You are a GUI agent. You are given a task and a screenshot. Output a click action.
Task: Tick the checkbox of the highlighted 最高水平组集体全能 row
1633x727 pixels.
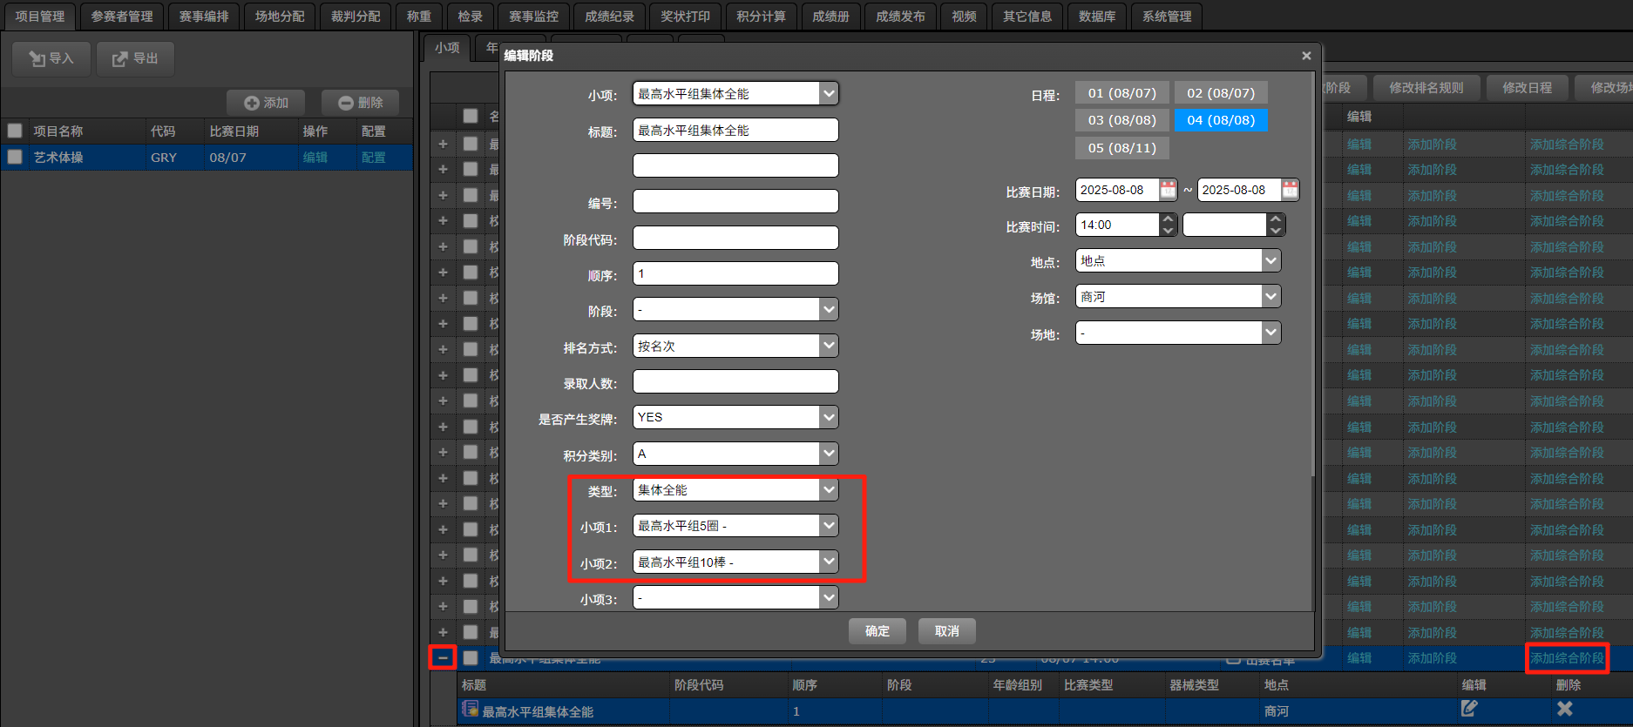point(471,658)
